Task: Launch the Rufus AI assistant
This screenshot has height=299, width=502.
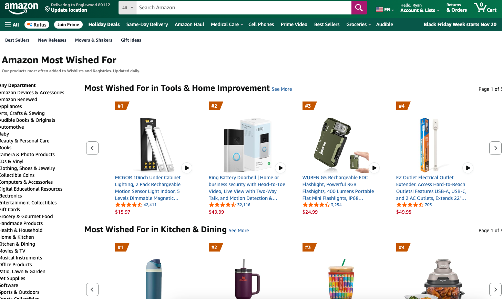Action: tap(37, 24)
